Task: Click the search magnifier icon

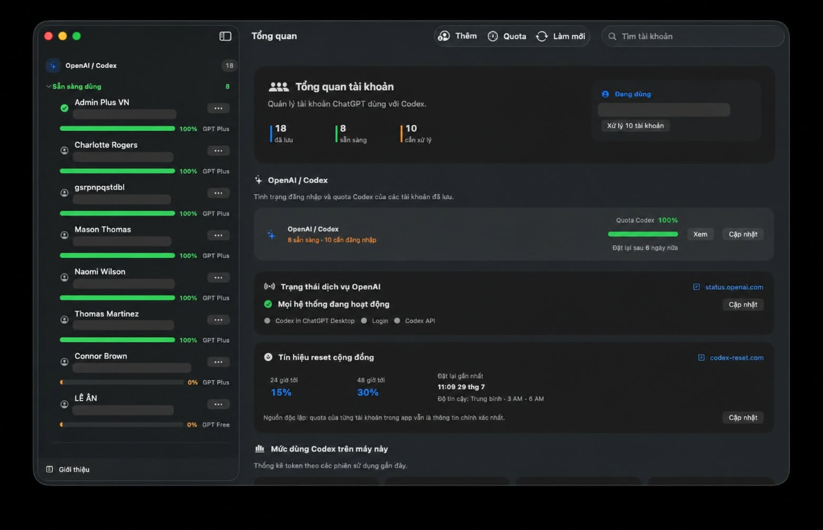Action: 612,36
